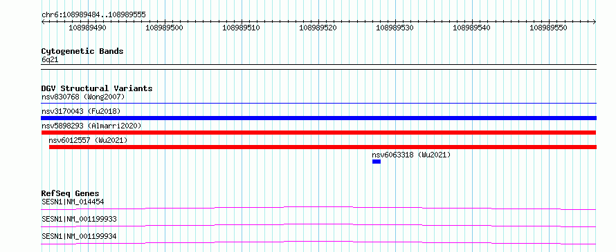The width and height of the screenshot is (616, 252).
Task: Click ruler coordinate 108989520
Action: (318, 28)
